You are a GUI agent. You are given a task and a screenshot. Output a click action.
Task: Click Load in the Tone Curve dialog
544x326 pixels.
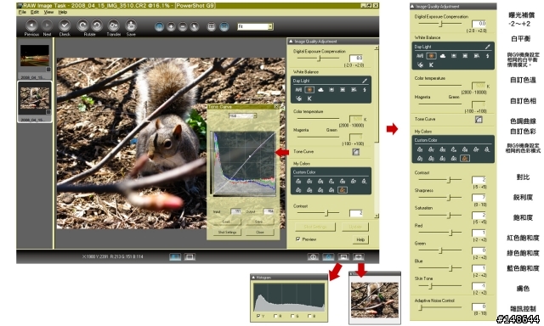(226, 222)
